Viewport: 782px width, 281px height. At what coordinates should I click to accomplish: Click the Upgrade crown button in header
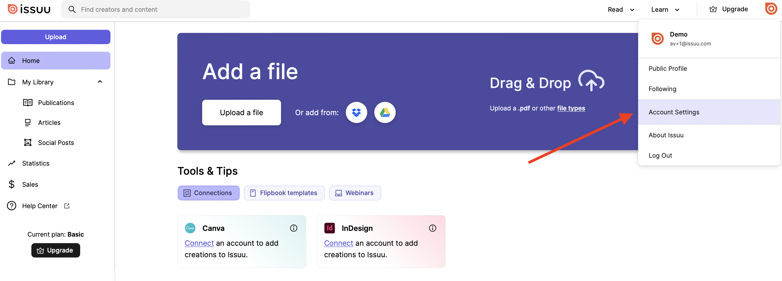point(728,9)
